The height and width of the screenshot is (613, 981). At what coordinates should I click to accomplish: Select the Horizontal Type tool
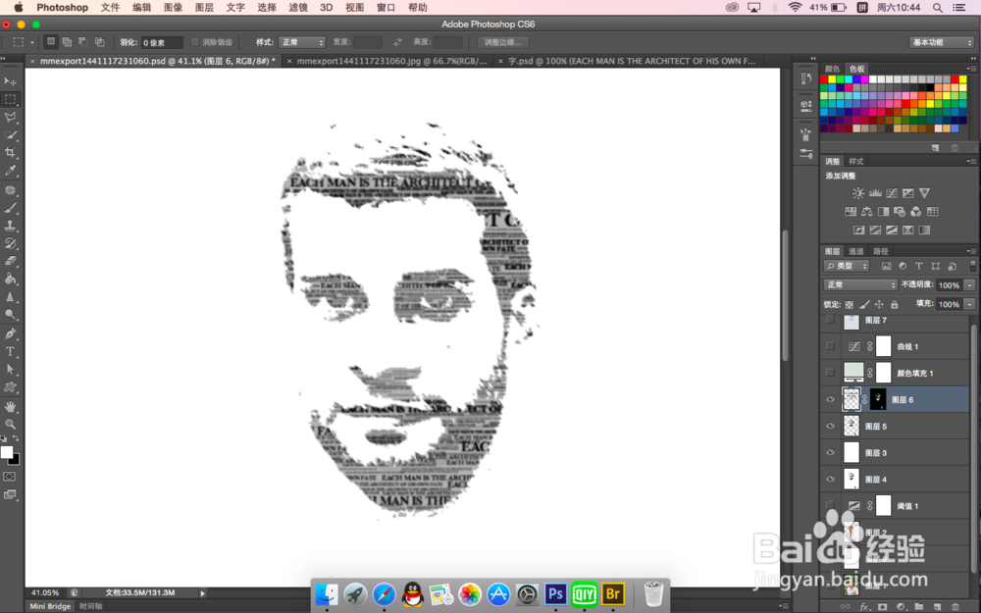[11, 351]
